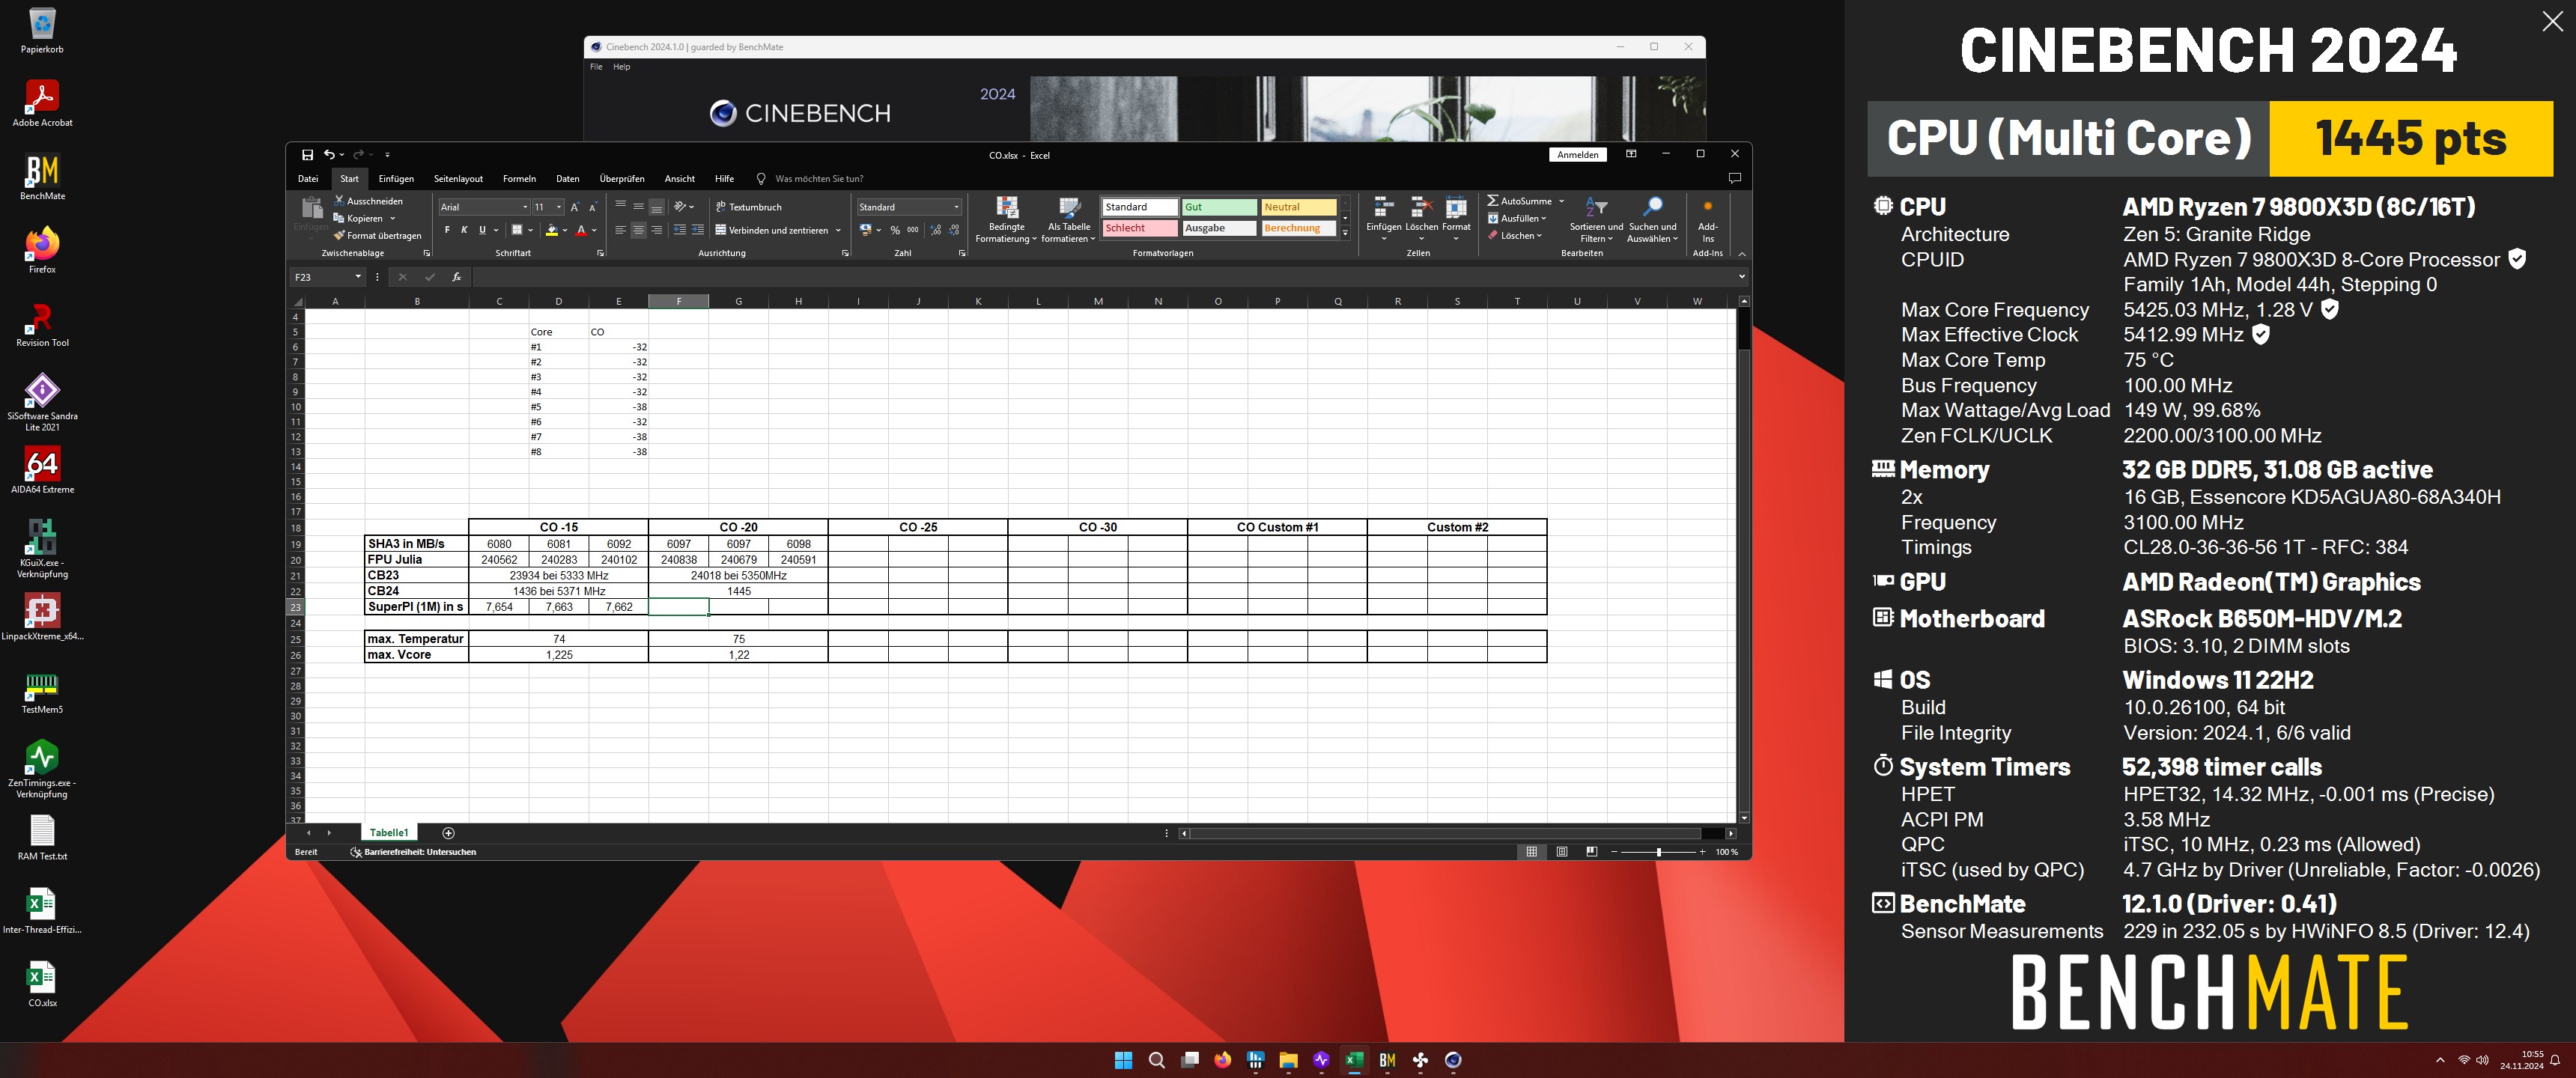The height and width of the screenshot is (1078, 2576).
Task: Click the accounting currency format icon
Action: (x=865, y=230)
